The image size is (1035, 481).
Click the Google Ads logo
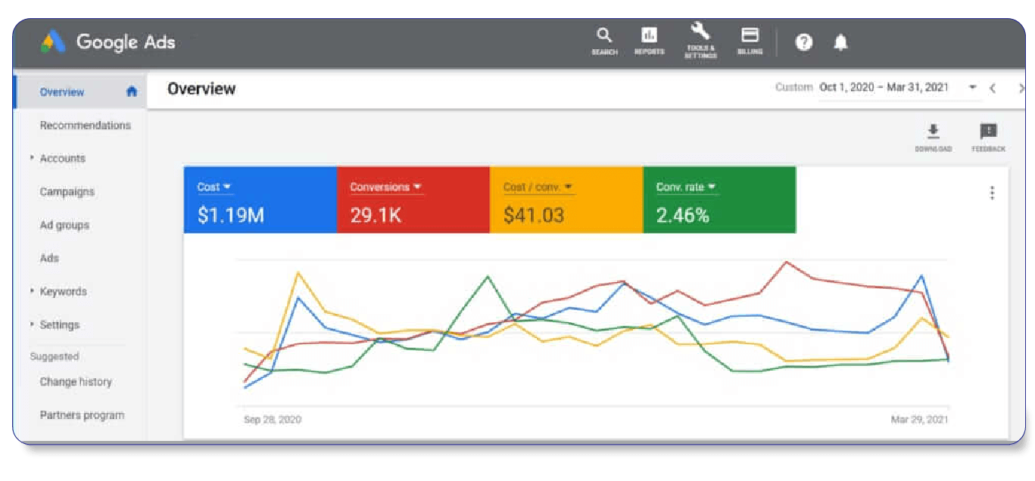[108, 42]
